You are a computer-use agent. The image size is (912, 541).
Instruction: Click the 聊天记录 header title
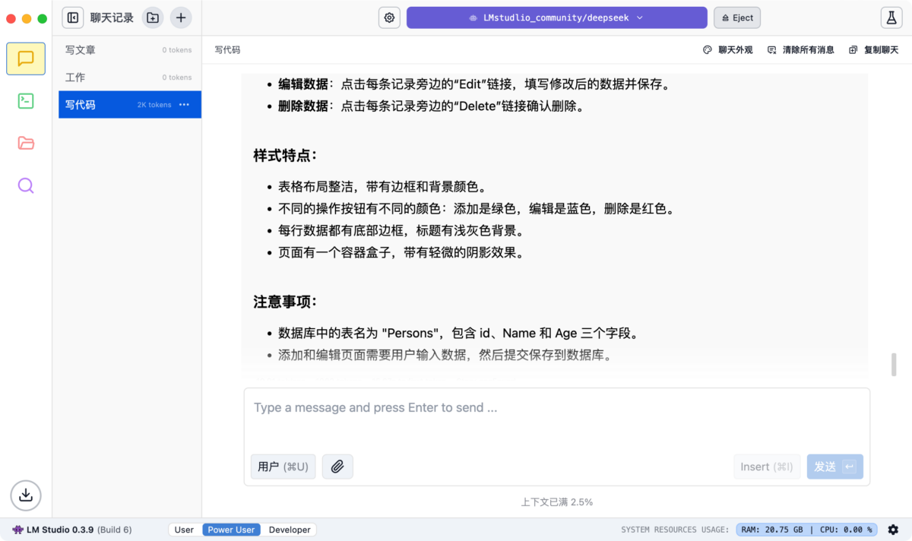tap(112, 17)
